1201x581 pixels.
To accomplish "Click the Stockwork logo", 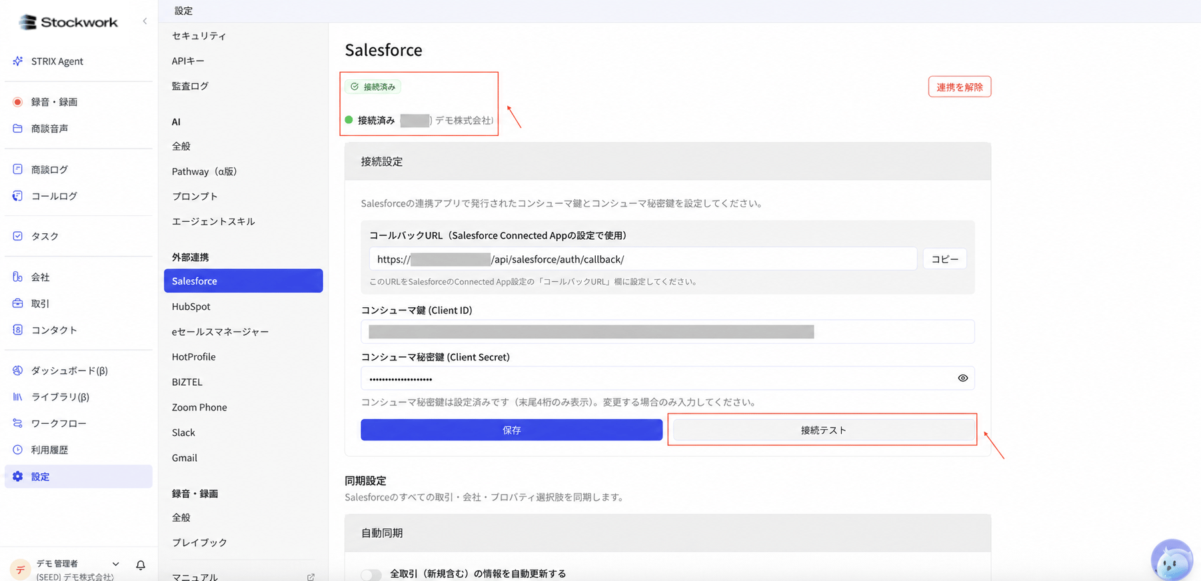I will pyautogui.click(x=68, y=22).
